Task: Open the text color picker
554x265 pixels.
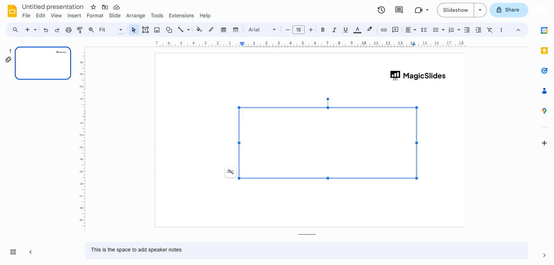Action: tap(357, 30)
